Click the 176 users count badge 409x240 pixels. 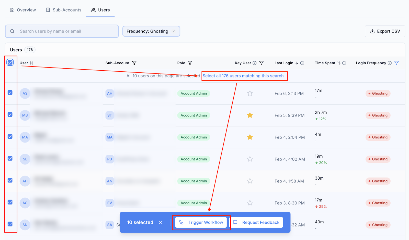click(30, 50)
